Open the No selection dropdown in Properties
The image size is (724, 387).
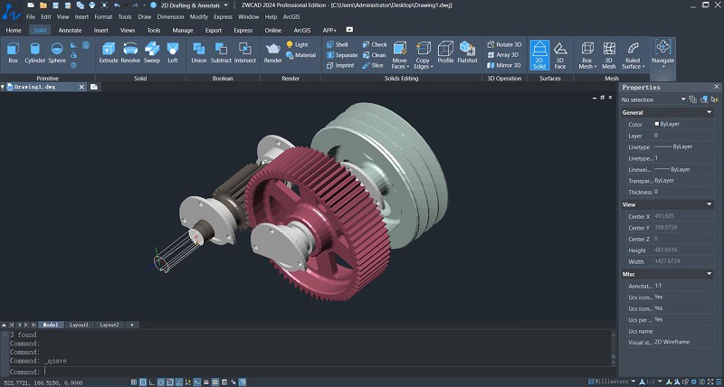pos(653,99)
